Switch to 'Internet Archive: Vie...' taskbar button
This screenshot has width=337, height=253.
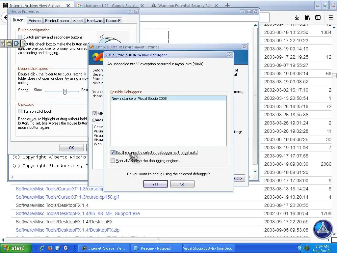click(x=104, y=248)
